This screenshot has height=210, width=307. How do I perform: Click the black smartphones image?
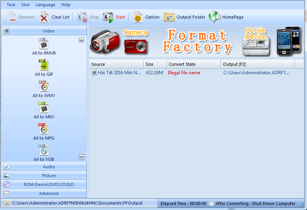coord(288,41)
